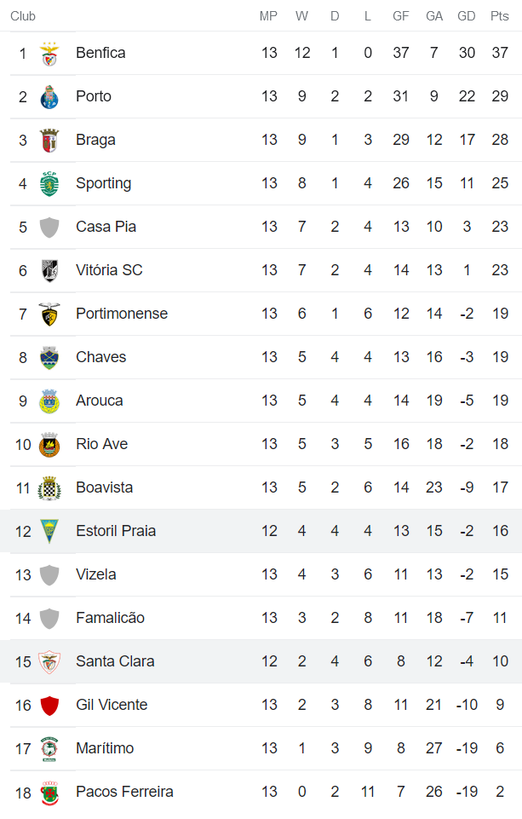Click the Portimonense club crest icon
Viewport: 522px width, 819px height.
49,314
